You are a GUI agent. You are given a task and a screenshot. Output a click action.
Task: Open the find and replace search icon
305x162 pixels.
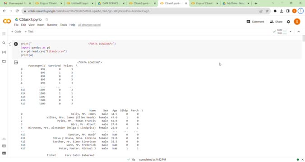pos(4,43)
